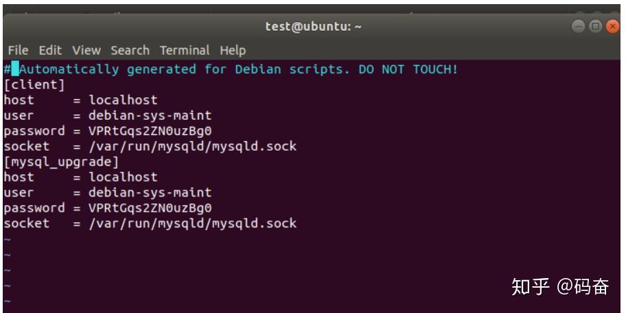626x313 pixels.
Task: Maximize the terminal window
Action: coord(595,26)
